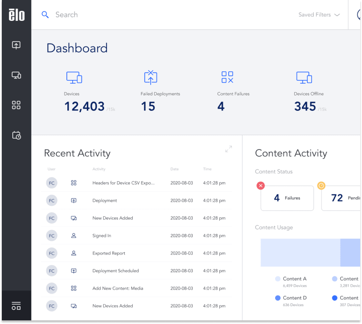Click FC avatar in Exported Report row
The width and height of the screenshot is (362, 324).
(52, 253)
